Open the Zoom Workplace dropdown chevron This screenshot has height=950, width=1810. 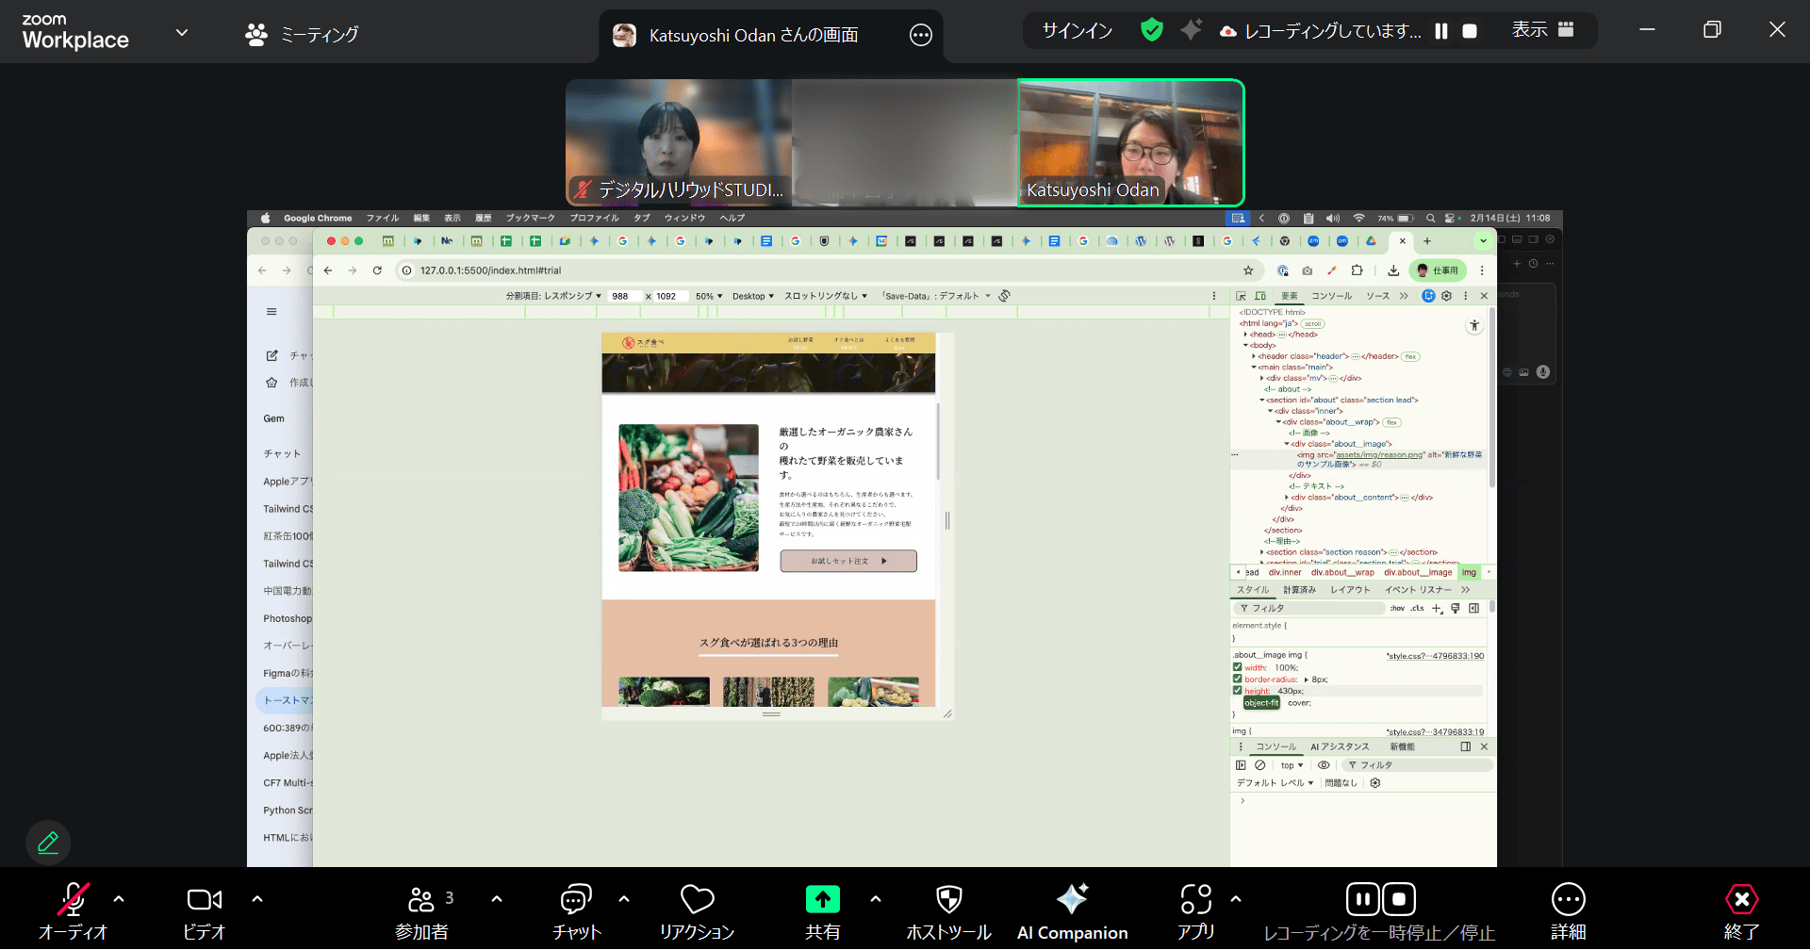[x=182, y=33]
